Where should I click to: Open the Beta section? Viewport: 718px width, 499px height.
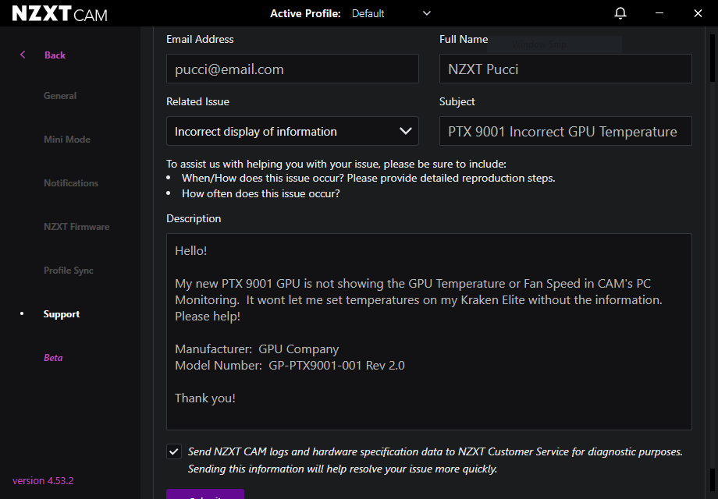coord(53,358)
